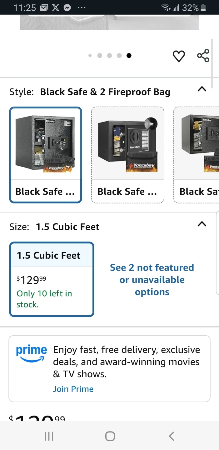219x450 pixels.
Task: Tap the Prime logo
Action: tap(31, 353)
